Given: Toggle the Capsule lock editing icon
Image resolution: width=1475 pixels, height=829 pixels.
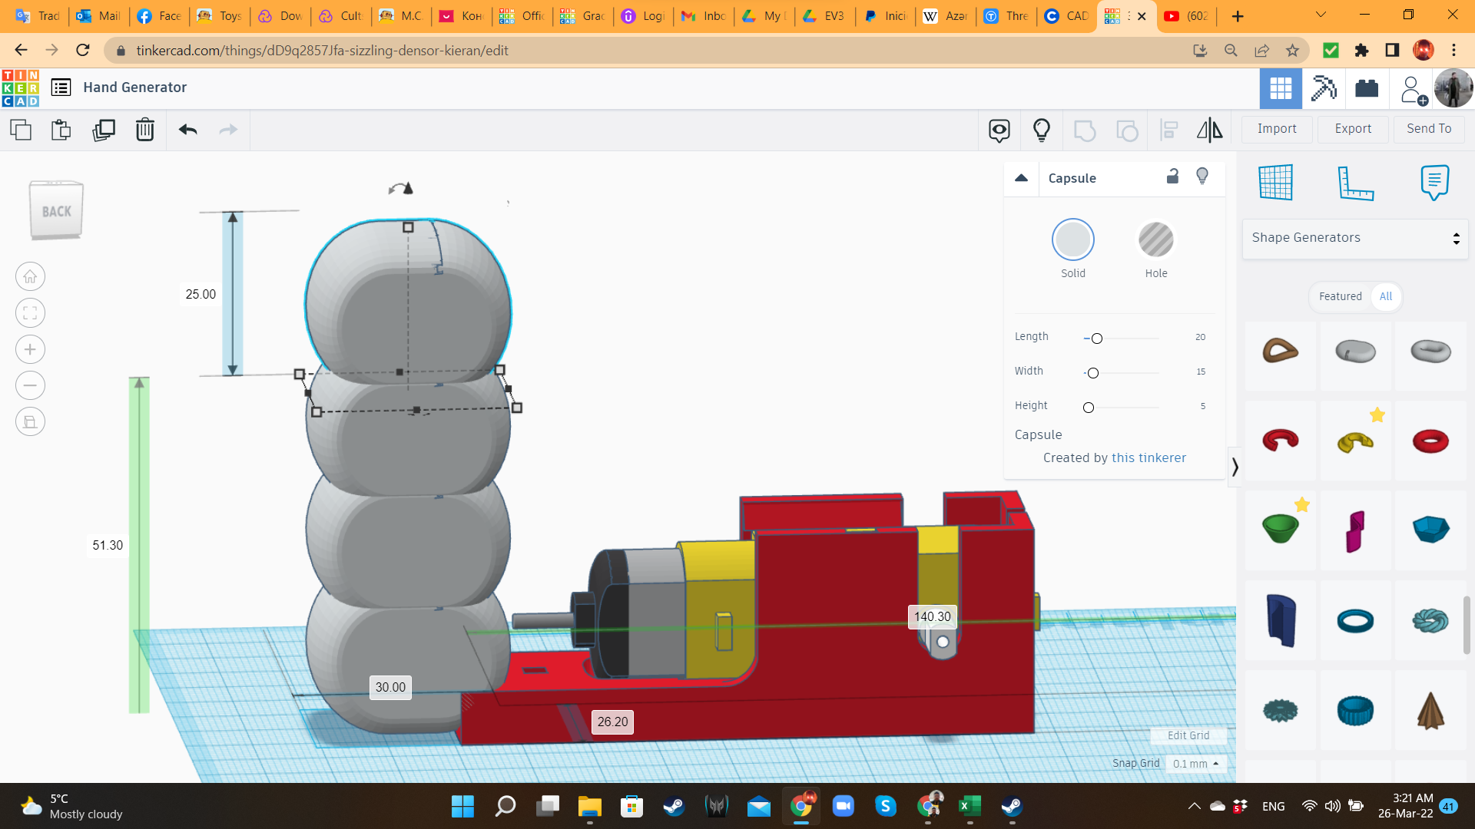Looking at the screenshot, I should pyautogui.click(x=1172, y=177).
